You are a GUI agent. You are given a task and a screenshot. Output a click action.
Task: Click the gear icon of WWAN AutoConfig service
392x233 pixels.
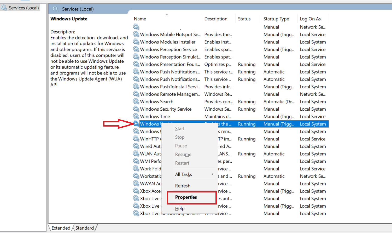(136, 183)
